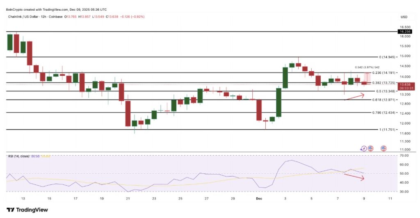The height and width of the screenshot is (218, 420).
Task: Click the TradingView logo at bottom left
Action: 27,210
